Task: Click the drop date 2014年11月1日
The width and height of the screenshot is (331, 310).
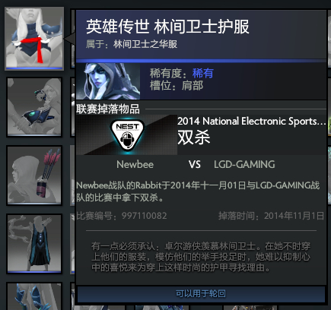Action: (x=294, y=216)
